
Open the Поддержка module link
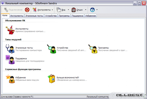[x=21, y=58]
